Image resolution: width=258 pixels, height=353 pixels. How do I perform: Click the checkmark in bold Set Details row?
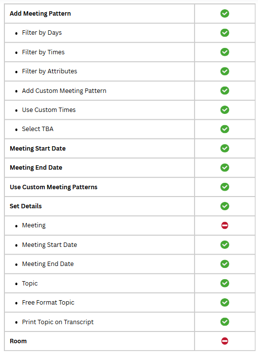point(224,206)
